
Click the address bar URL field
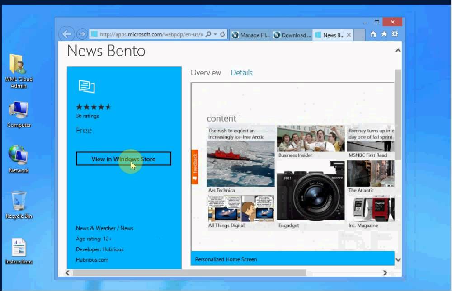pyautogui.click(x=149, y=34)
